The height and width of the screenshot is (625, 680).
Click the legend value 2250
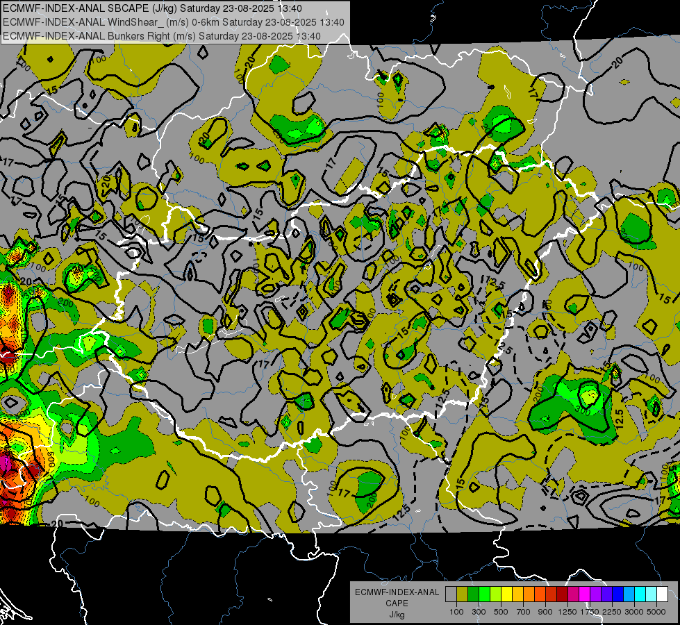click(612, 612)
